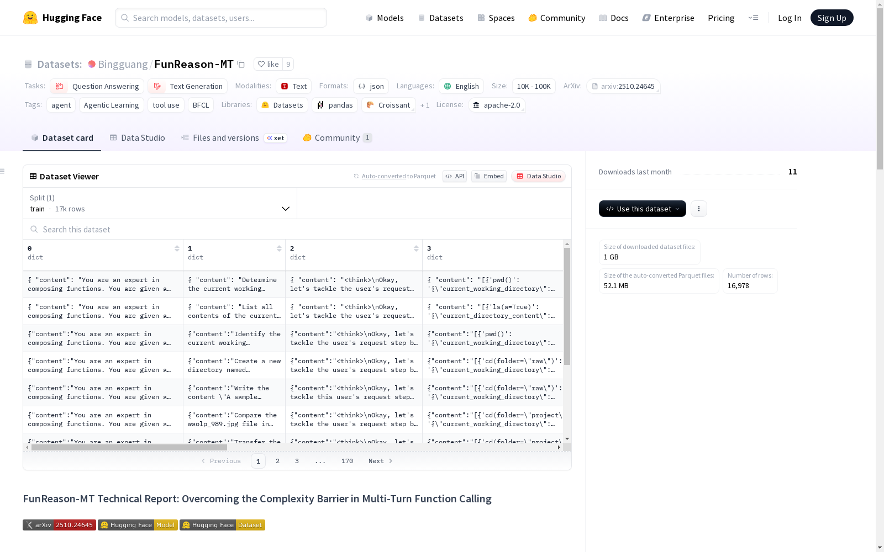Viewport: 884px width, 552px height.
Task: Sort column 1 using sort arrows
Action: click(279, 248)
